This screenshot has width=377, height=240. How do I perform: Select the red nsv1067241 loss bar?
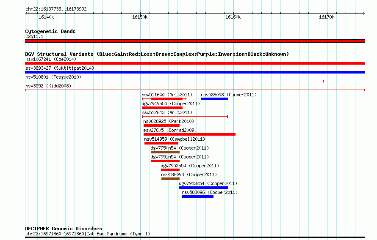click(x=195, y=63)
